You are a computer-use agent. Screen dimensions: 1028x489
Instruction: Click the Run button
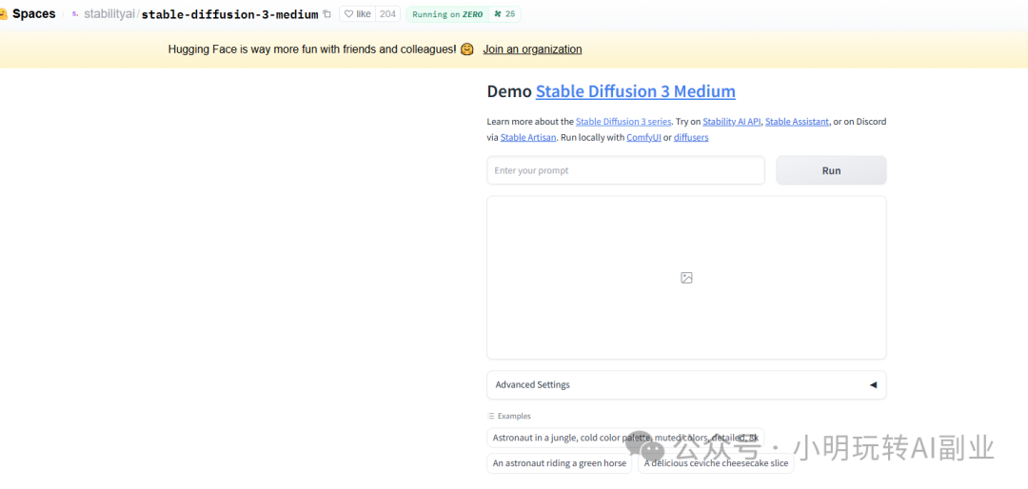831,170
